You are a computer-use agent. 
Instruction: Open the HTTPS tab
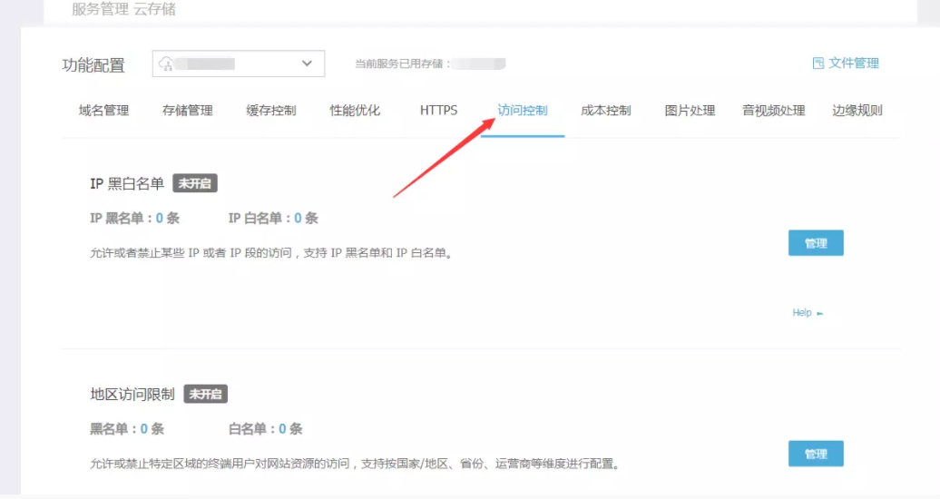tap(438, 111)
